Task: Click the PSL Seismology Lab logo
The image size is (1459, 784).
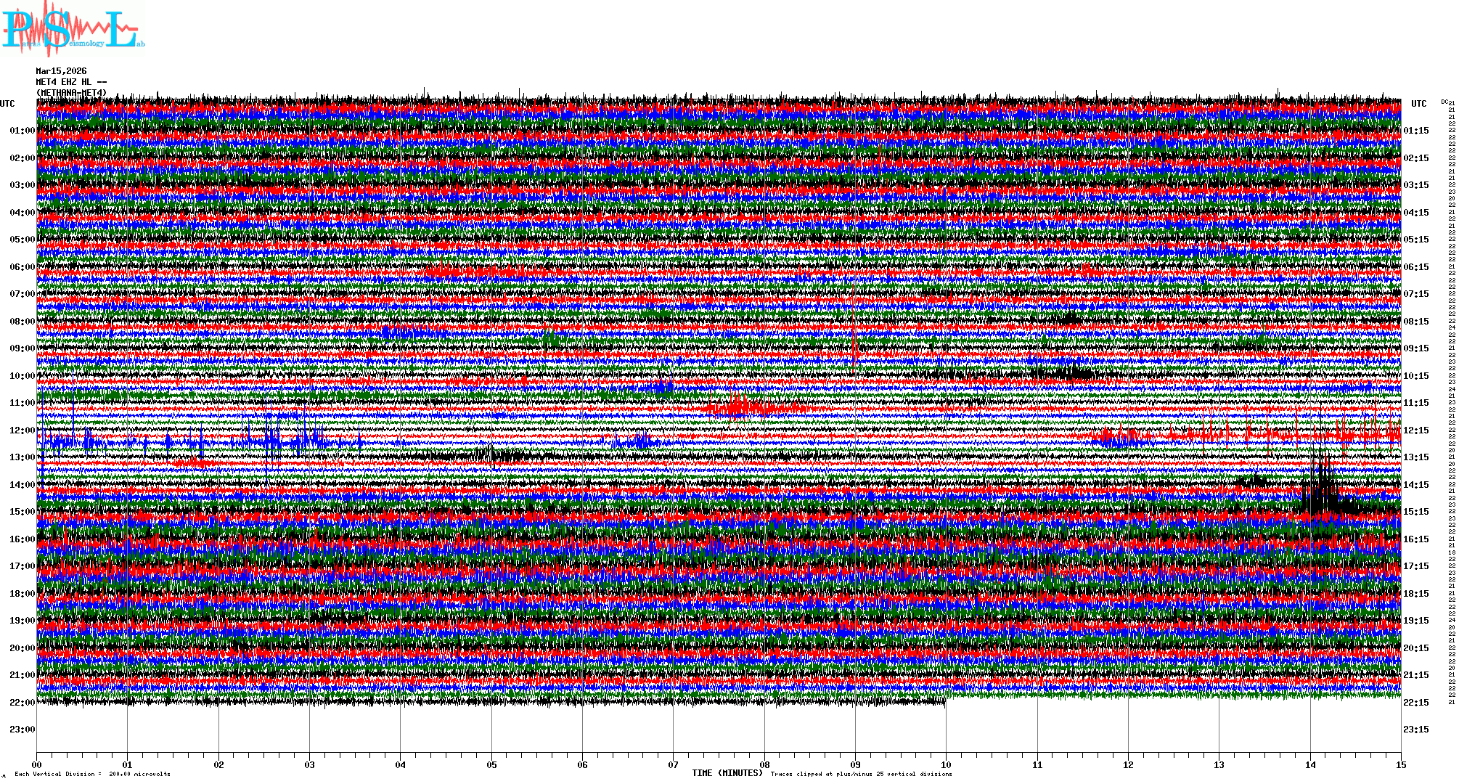Action: tap(73, 29)
